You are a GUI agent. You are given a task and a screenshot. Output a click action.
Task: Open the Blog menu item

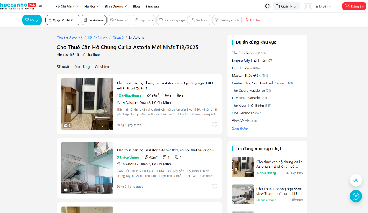click(136, 7)
